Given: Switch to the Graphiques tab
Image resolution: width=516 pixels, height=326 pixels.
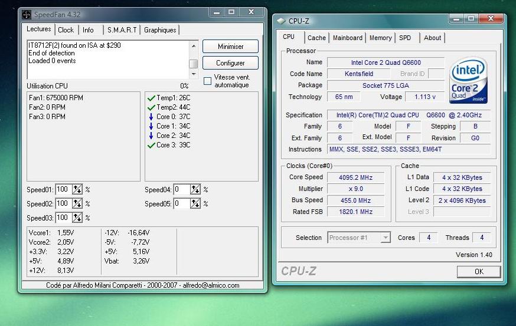Looking at the screenshot, I should coord(160,30).
